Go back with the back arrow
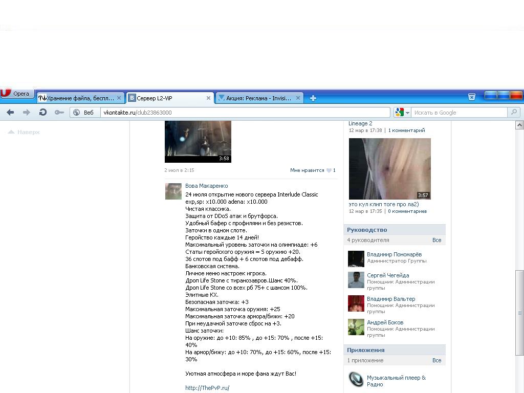This screenshot has width=524, height=393. pos(10,112)
